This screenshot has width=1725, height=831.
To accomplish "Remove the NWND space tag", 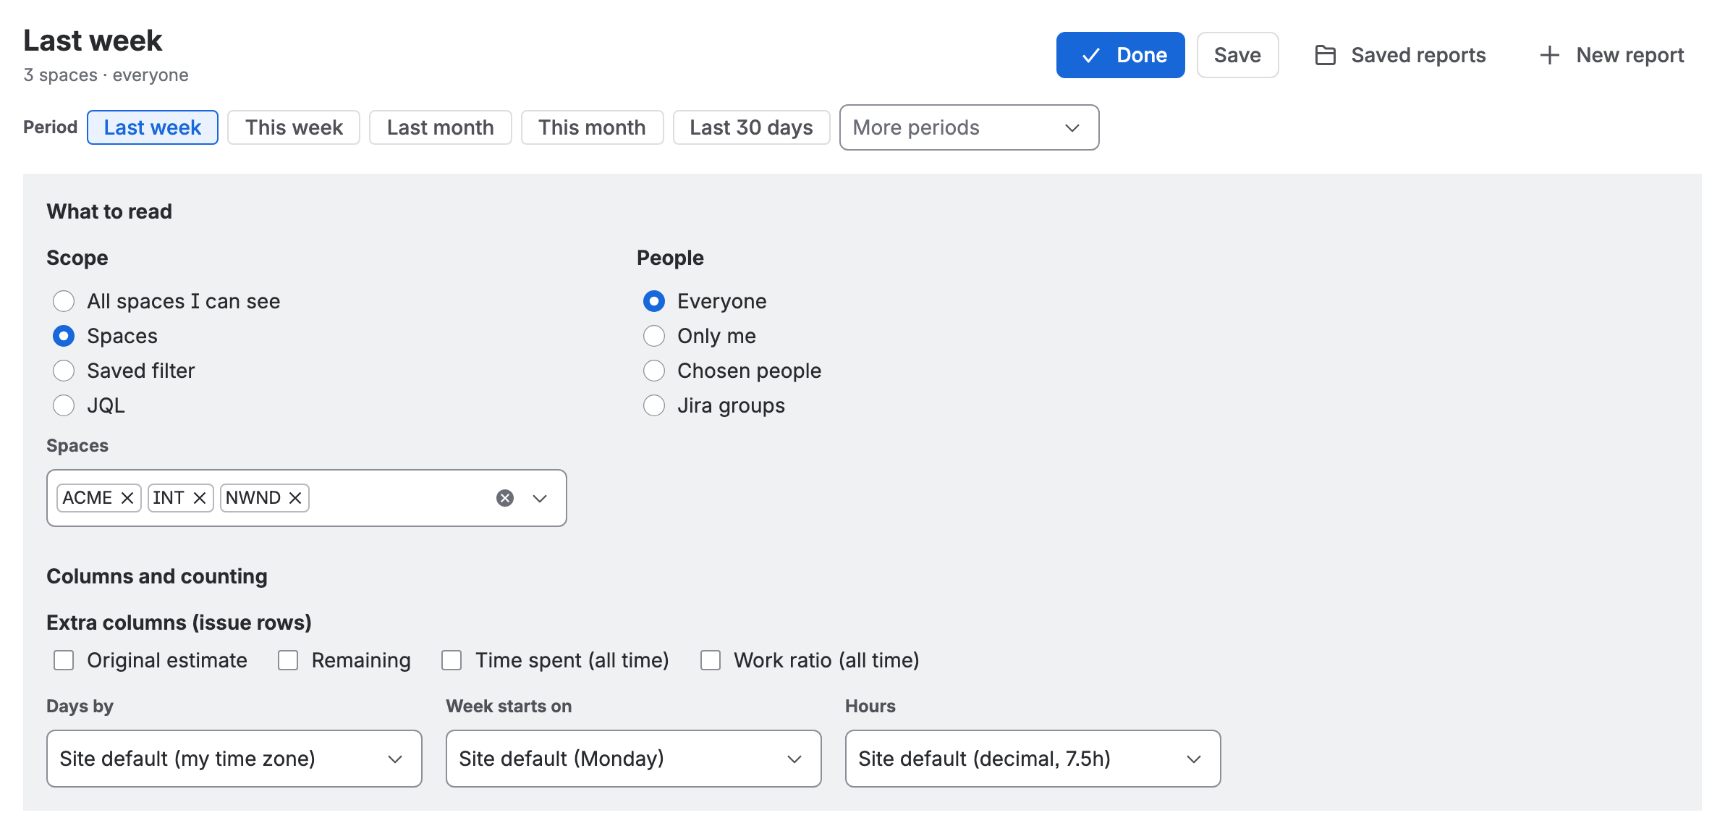I will (x=295, y=498).
